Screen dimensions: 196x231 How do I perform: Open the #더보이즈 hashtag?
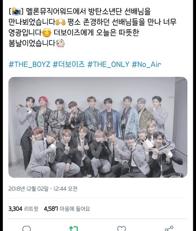(x=69, y=64)
